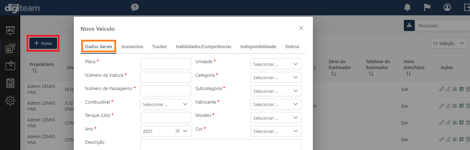Image resolution: width=470 pixels, height=150 pixels.
Task: Delete trash icon in JUIZ row
Action: (468, 106)
